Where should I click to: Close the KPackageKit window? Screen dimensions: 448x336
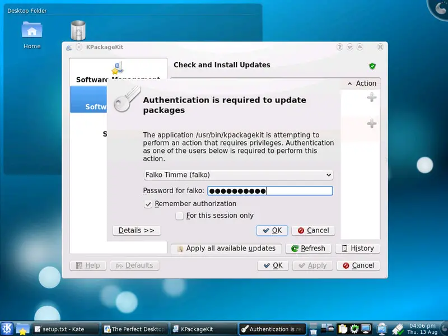380,47
